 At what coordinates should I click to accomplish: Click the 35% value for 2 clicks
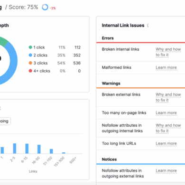(x=61, y=55)
